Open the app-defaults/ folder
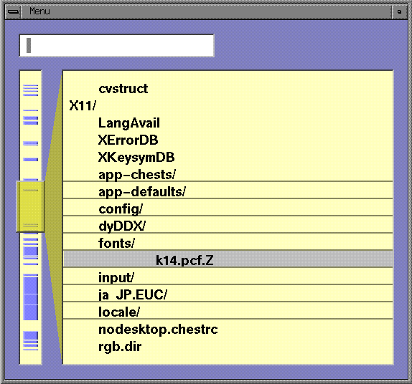The width and height of the screenshot is (412, 384). (142, 192)
